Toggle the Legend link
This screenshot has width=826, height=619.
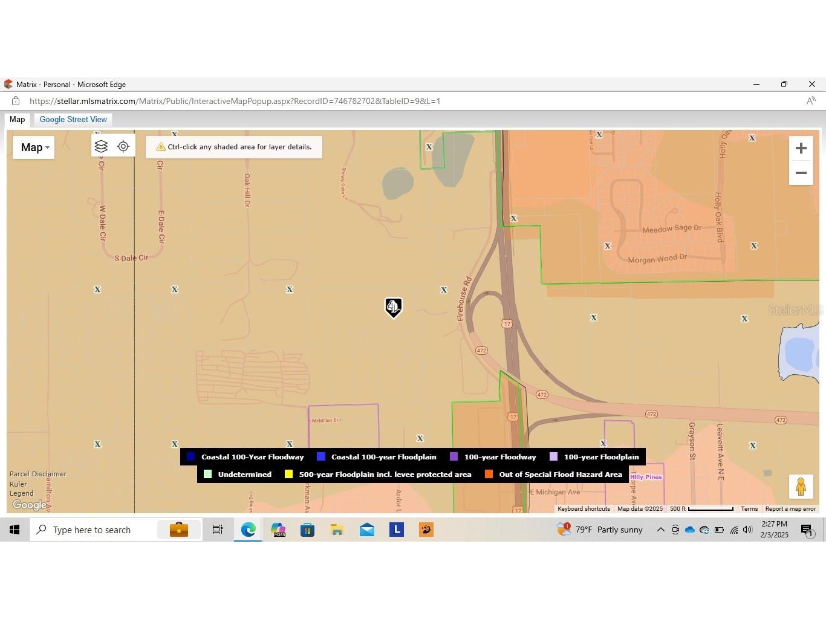pyautogui.click(x=21, y=493)
